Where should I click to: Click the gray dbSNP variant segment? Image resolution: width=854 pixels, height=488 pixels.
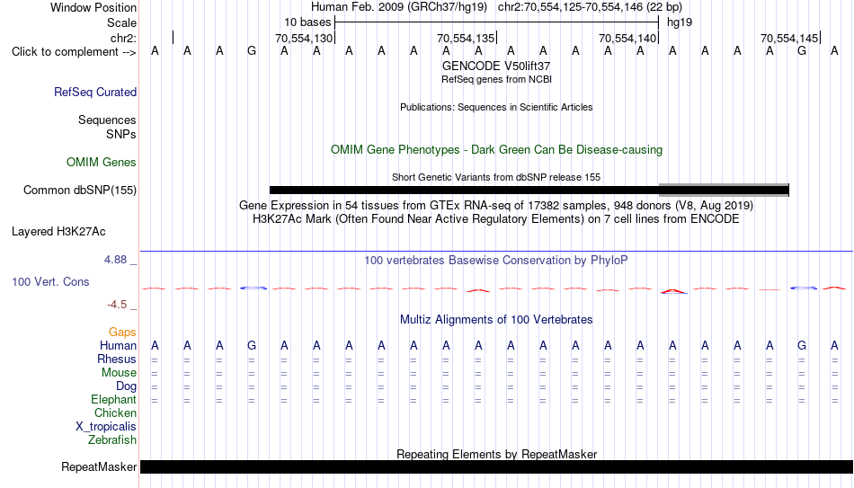[x=724, y=191]
